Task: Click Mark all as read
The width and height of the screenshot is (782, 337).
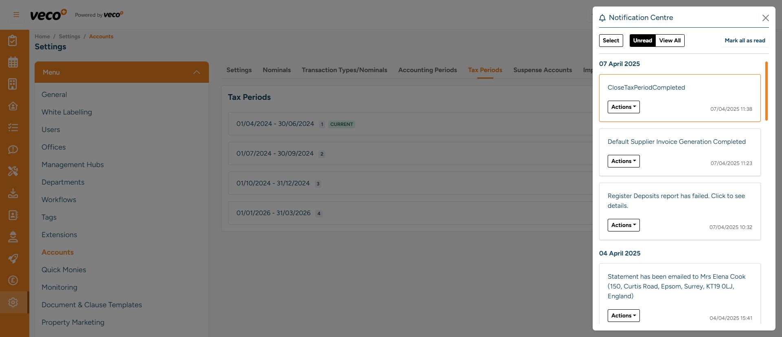Action: (x=745, y=40)
